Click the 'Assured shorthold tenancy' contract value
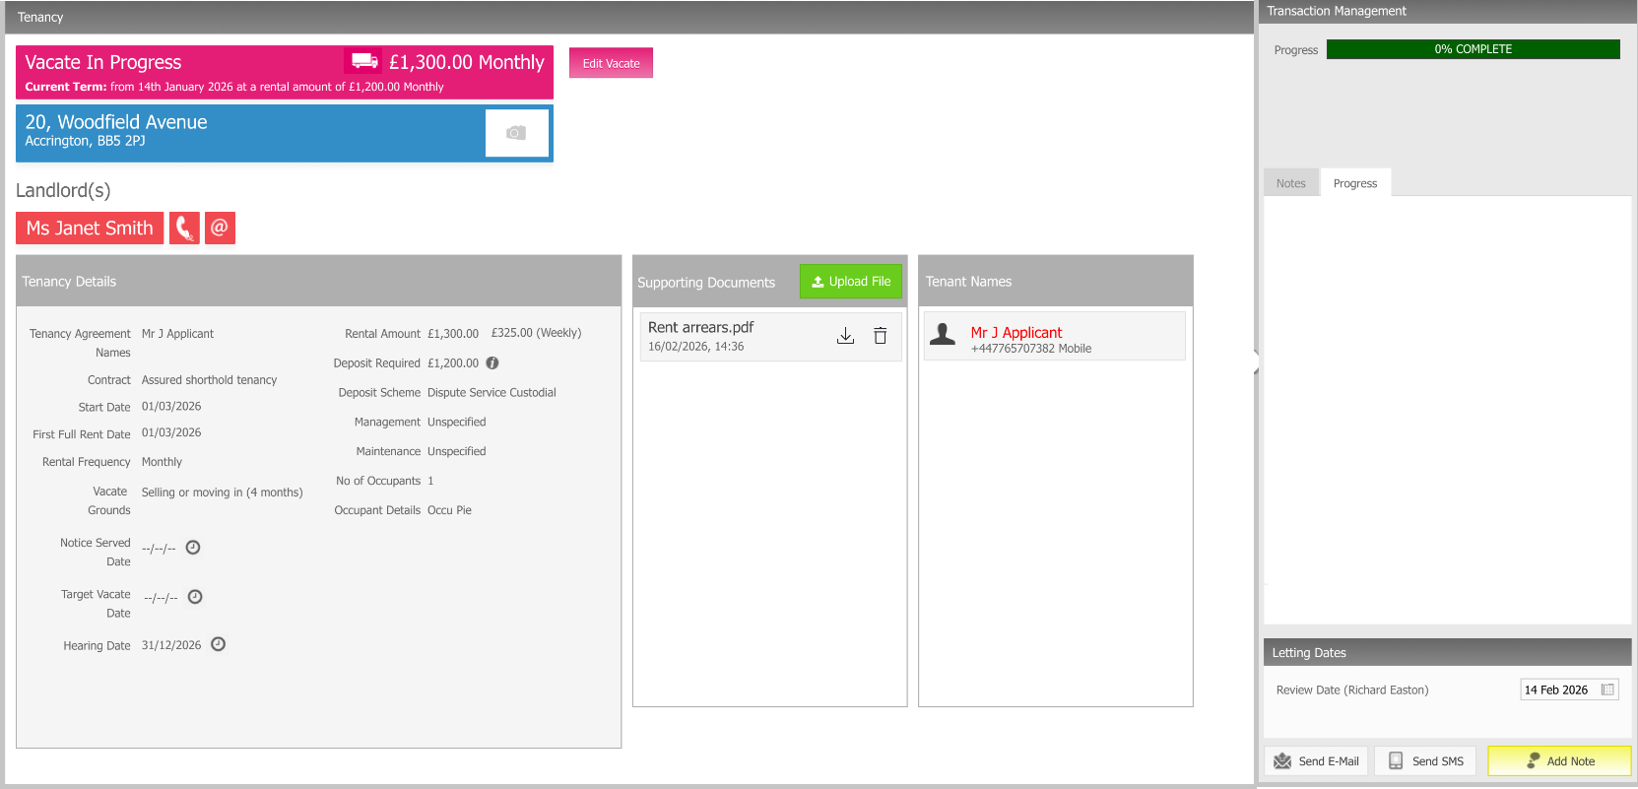This screenshot has width=1638, height=789. click(x=210, y=380)
